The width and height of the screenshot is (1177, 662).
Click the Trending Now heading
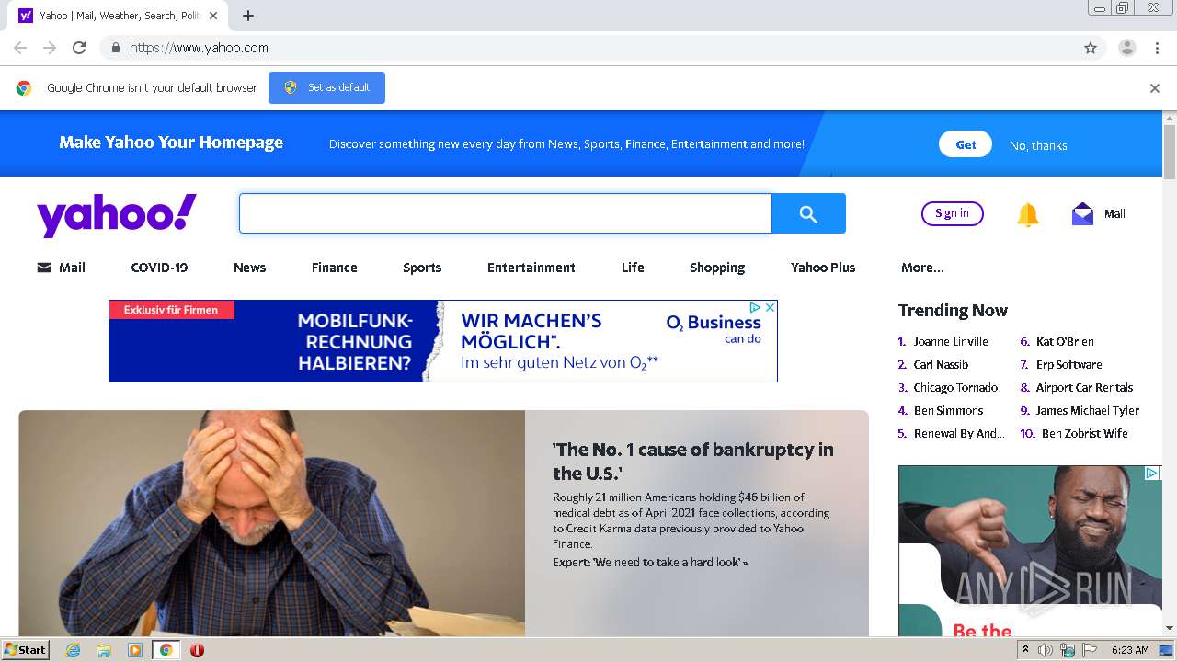953,310
